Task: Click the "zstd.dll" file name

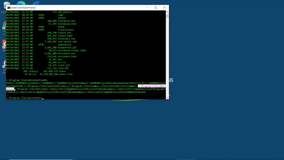Action: click(x=63, y=68)
